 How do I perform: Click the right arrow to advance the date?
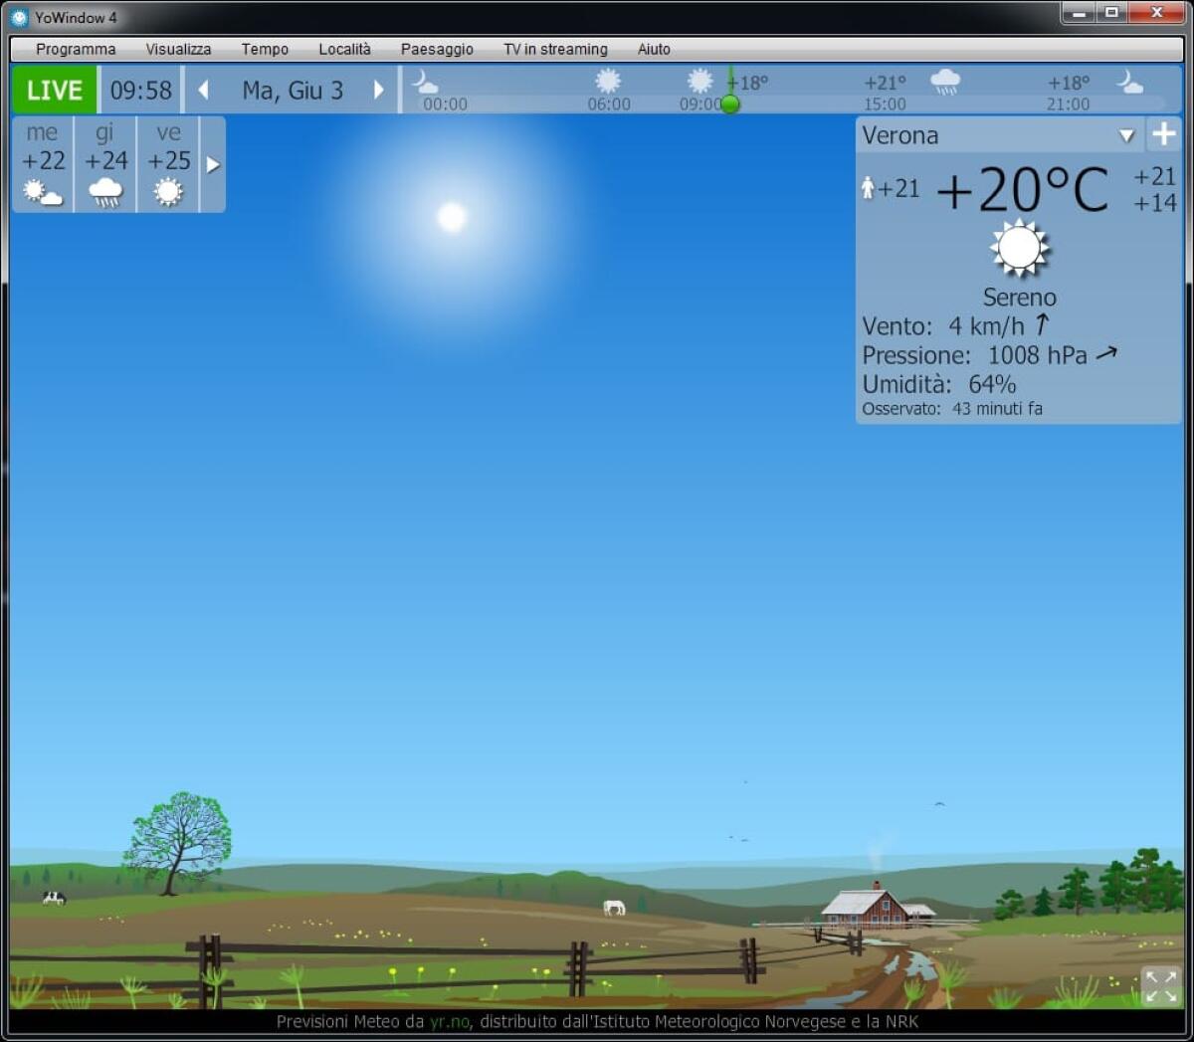[379, 90]
